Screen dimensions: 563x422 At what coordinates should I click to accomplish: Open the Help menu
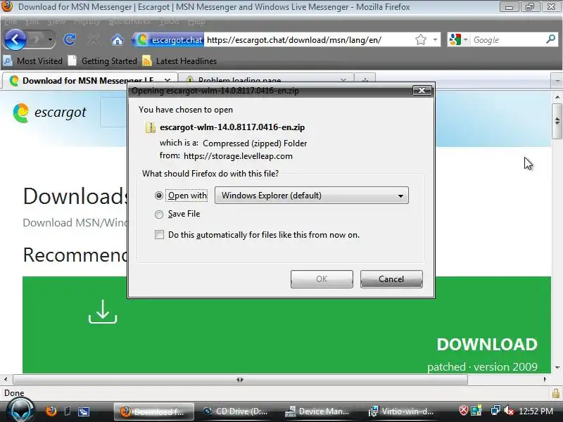pos(196,21)
